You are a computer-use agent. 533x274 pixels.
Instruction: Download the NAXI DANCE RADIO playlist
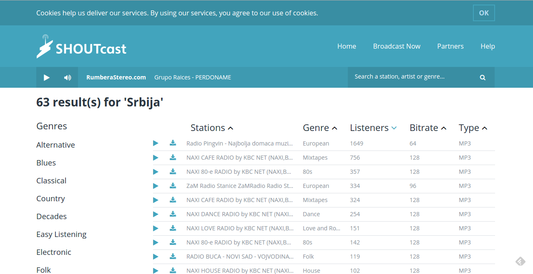(173, 214)
